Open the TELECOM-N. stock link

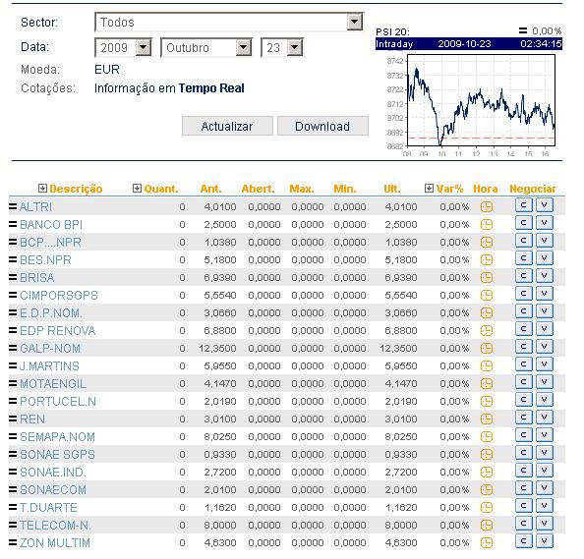[x=55, y=526]
